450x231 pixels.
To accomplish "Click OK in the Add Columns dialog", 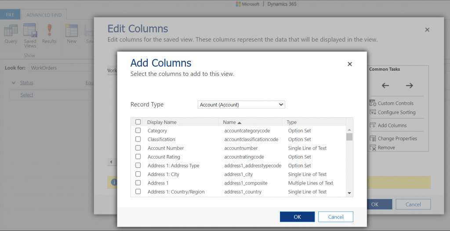I will pos(298,217).
